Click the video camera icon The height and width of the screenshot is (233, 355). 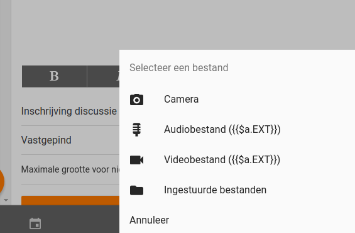[136, 160]
